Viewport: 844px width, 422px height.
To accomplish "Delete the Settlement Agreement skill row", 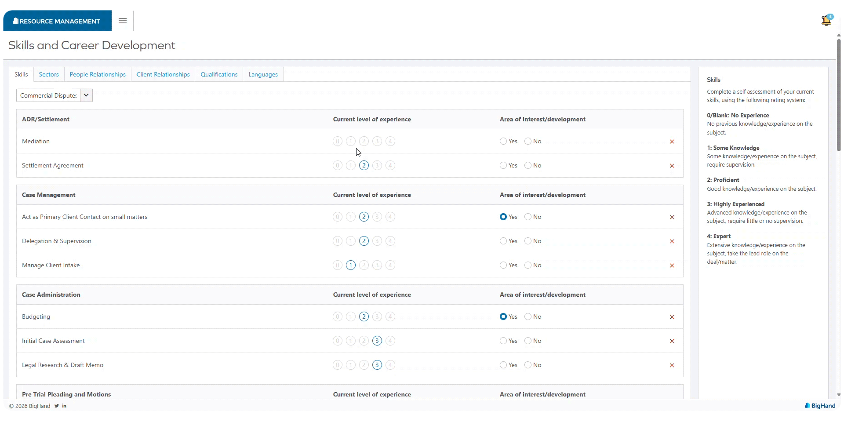I will (x=672, y=166).
